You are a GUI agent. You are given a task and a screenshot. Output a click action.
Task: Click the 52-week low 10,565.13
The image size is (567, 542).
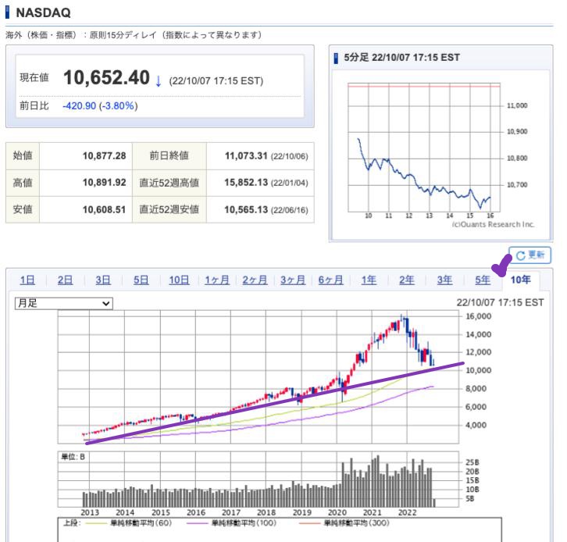246,210
